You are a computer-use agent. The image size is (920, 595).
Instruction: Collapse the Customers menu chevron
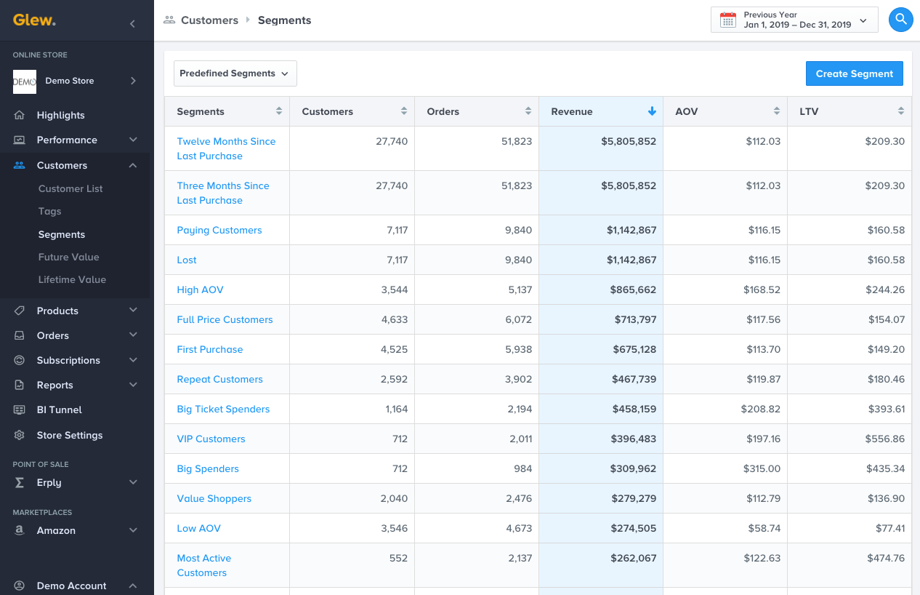[133, 165]
